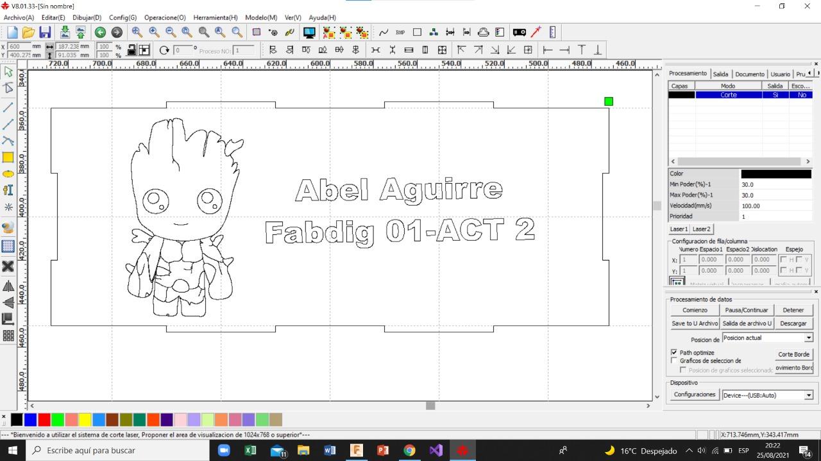Click the horizontal mirror tool
Viewport: 821px width, 461px height.
pos(8,286)
